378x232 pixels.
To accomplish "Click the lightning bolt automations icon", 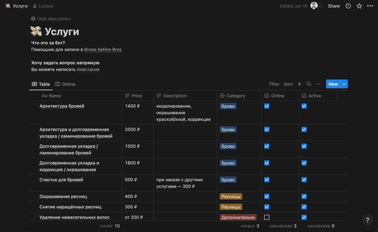I will 299,84.
